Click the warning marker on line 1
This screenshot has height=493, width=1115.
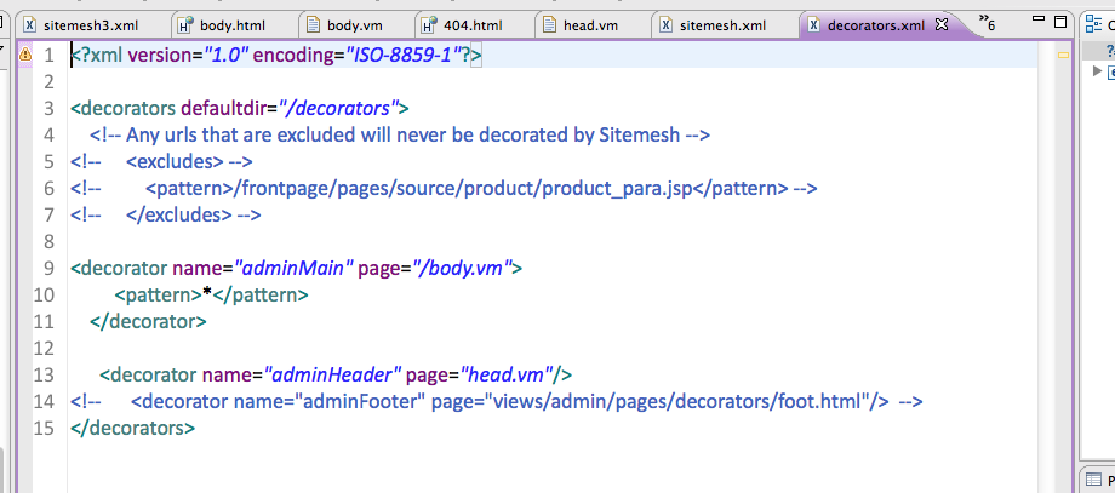tap(25, 55)
